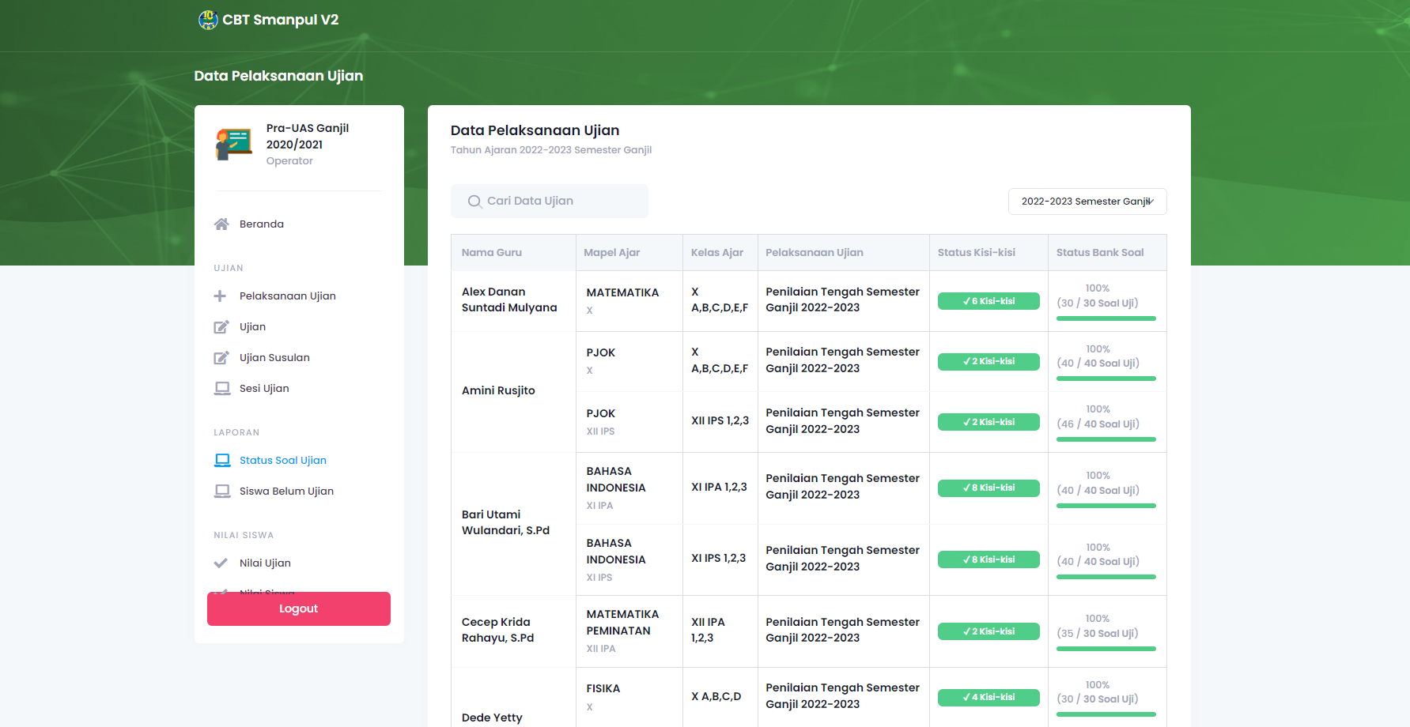Viewport: 1410px width, 727px height.
Task: Click the Siswa Belum Ujian laptop icon
Action: tap(222, 492)
